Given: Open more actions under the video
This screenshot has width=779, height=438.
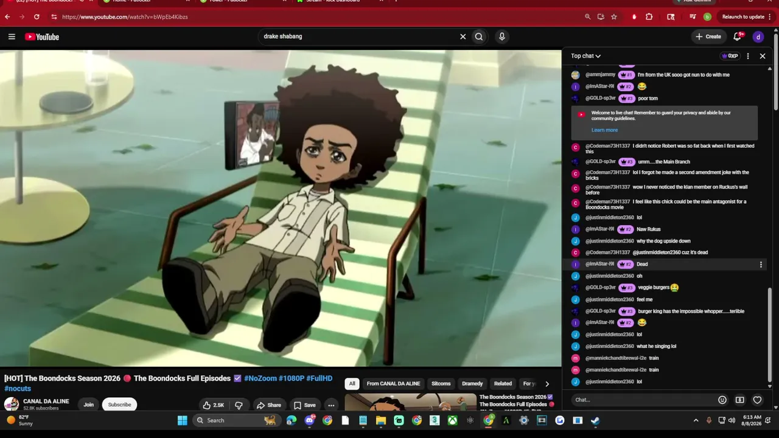Looking at the screenshot, I should point(331,405).
